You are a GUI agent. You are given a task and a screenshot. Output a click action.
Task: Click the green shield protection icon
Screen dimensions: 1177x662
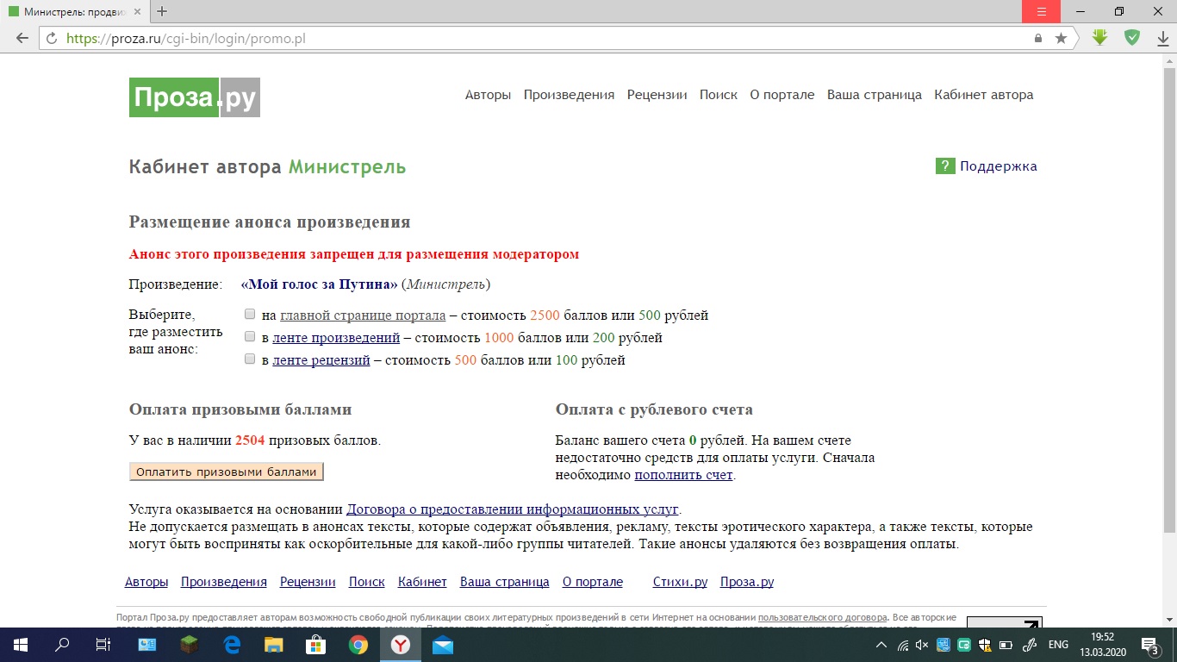tap(1131, 38)
